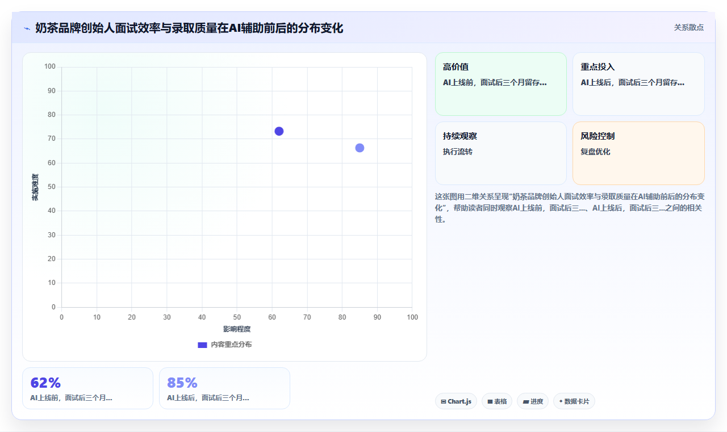This screenshot has width=727, height=432.
Task: Click the description paragraph under the cards
Action: 570,208
